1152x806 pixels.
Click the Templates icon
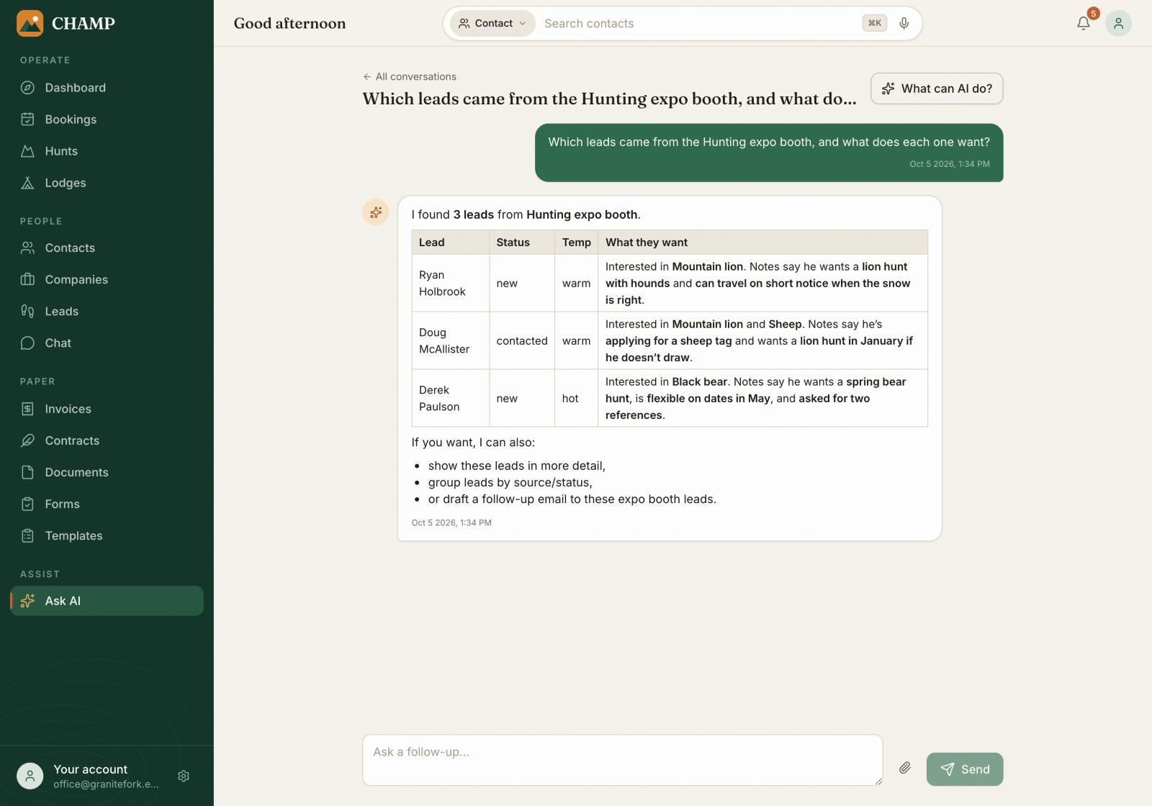click(x=27, y=535)
